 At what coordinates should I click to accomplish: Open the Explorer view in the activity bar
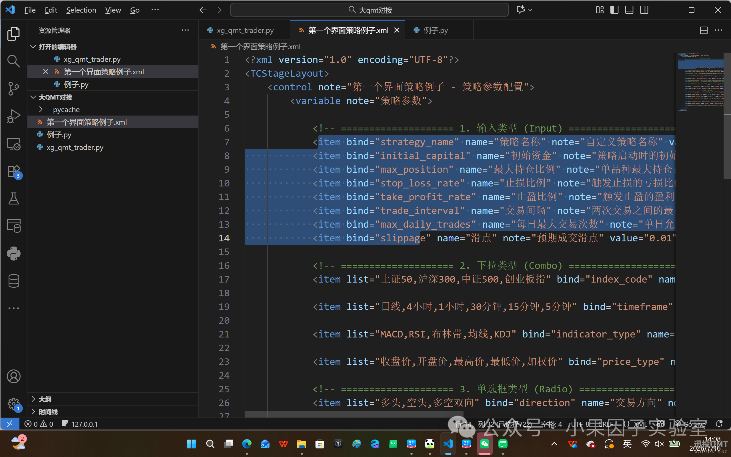[13, 33]
